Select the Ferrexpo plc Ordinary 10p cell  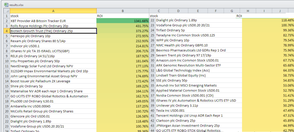[x=53, y=36]
